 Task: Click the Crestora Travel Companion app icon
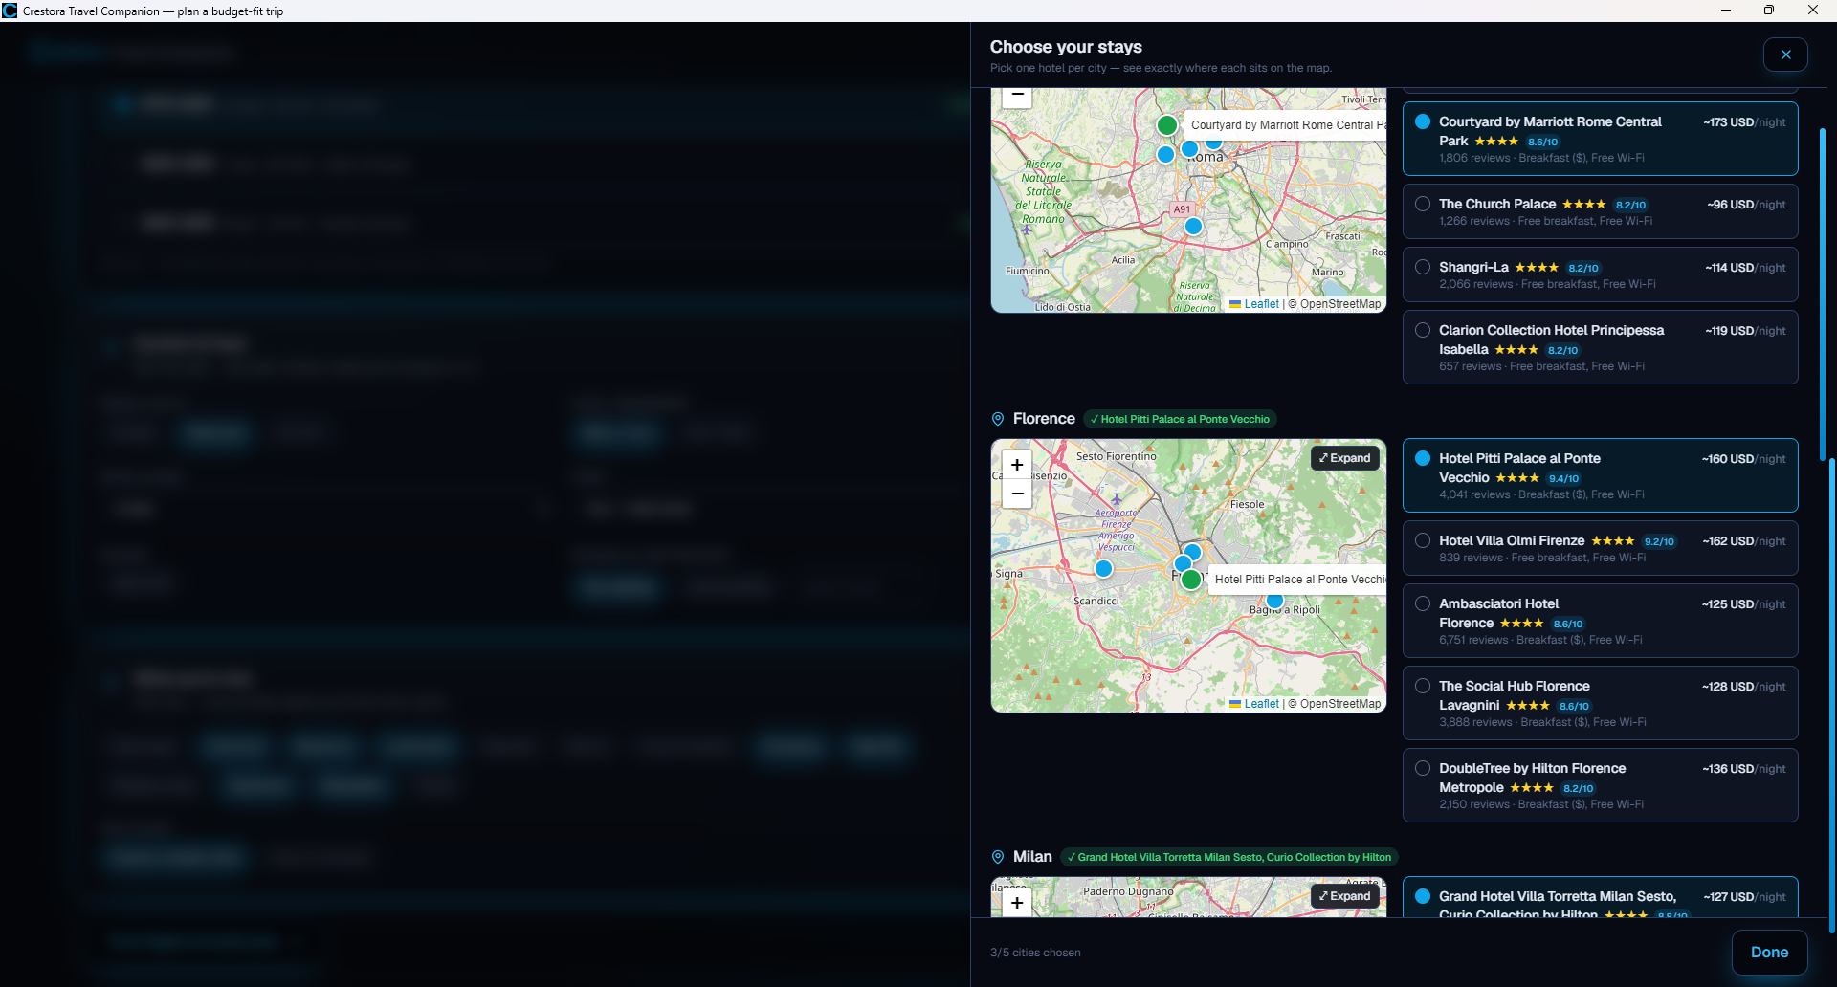[x=10, y=11]
